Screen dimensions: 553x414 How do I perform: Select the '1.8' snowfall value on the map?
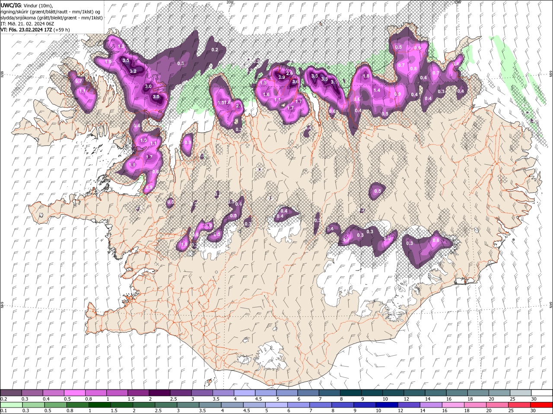(x=366, y=76)
